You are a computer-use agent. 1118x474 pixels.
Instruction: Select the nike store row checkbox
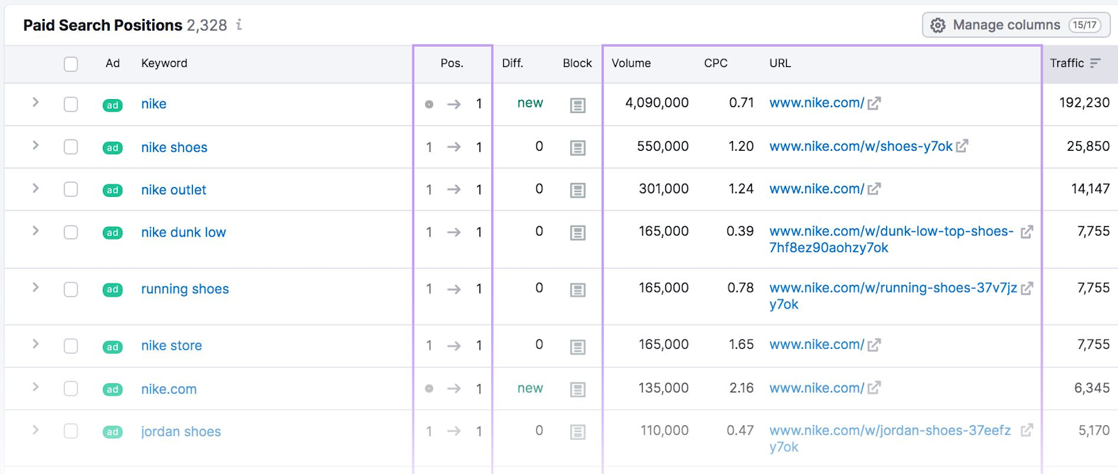[x=71, y=346]
